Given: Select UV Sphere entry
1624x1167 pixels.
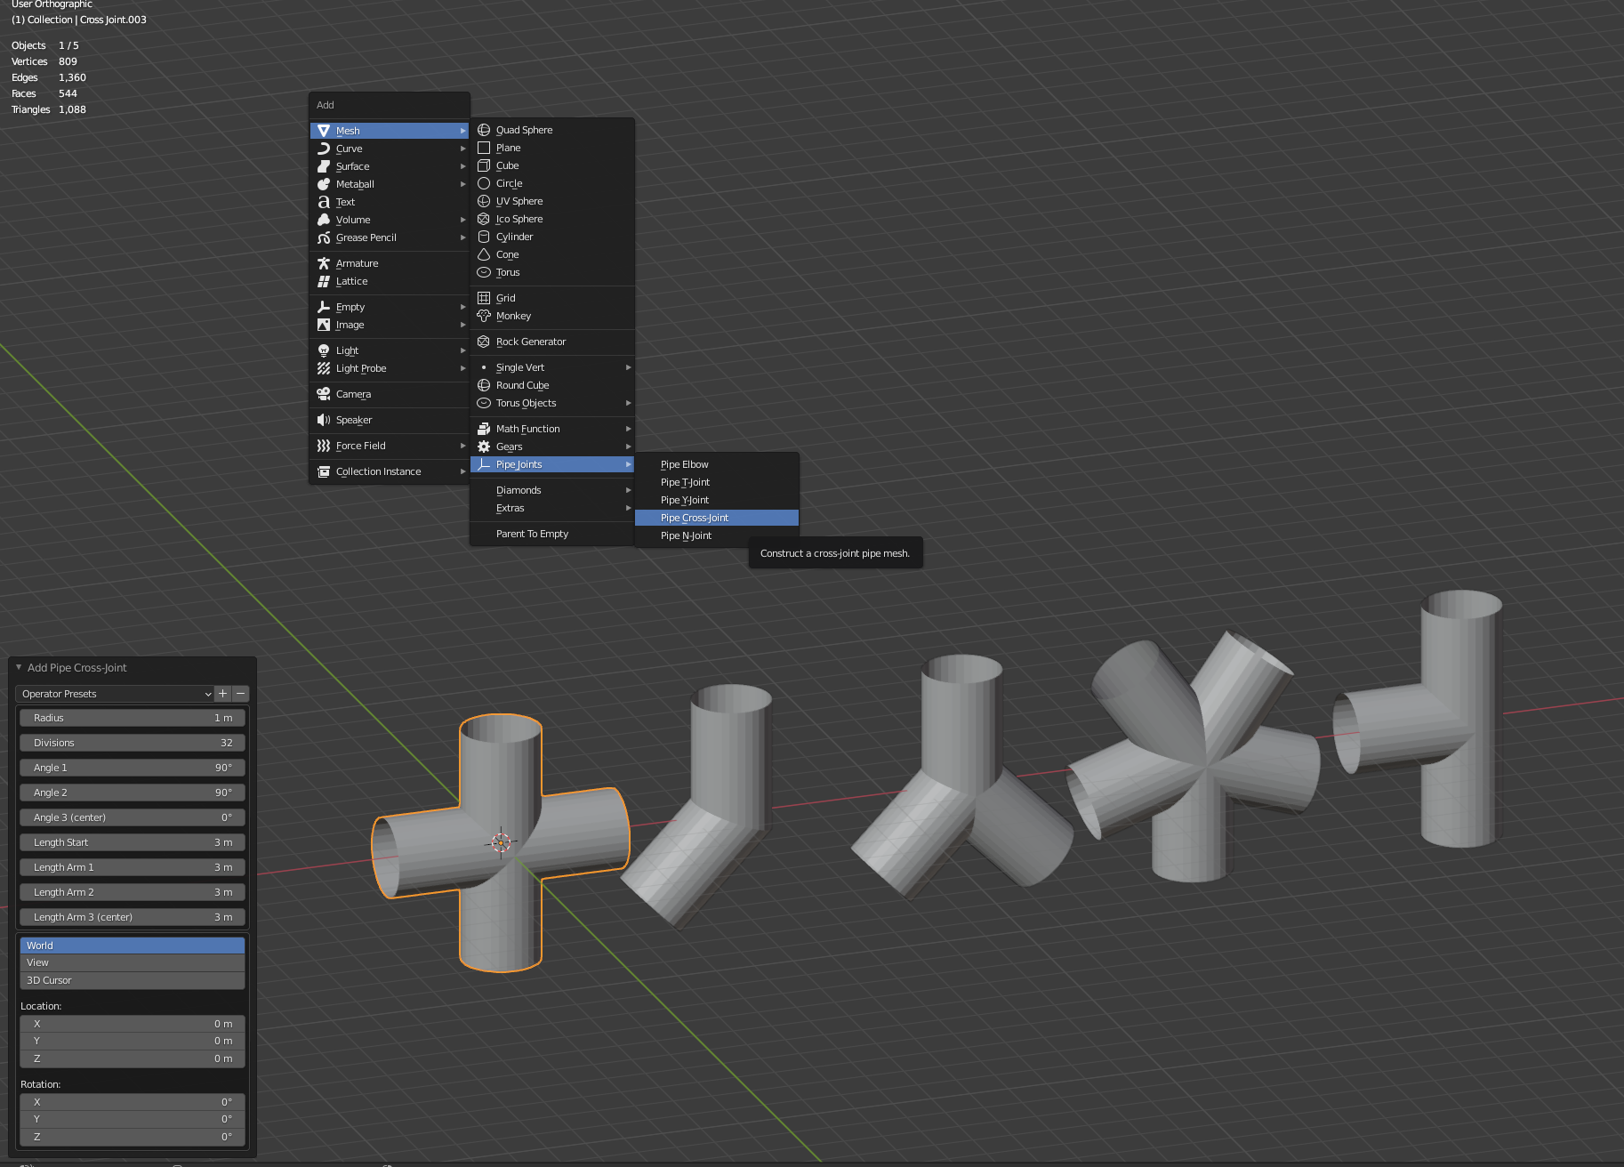Looking at the screenshot, I should tap(552, 201).
